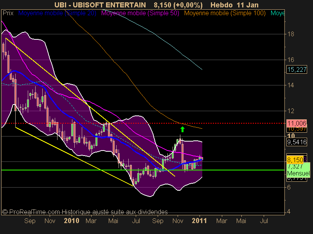Click the 'Hebdo 11 Jan' timeframe label

pos(234,5)
